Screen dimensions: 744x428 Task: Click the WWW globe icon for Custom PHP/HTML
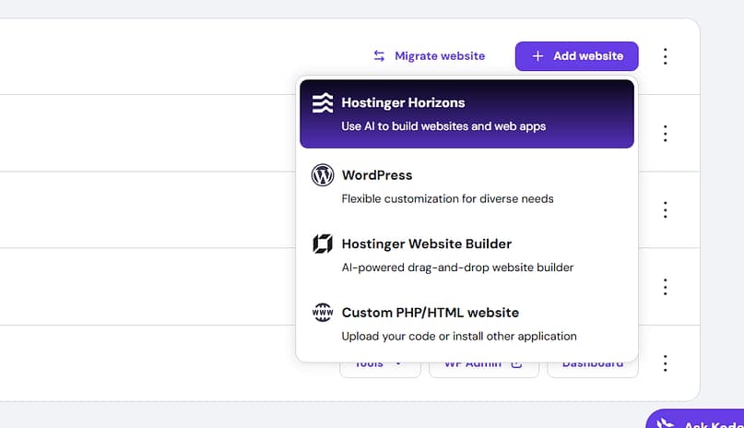pyautogui.click(x=322, y=313)
